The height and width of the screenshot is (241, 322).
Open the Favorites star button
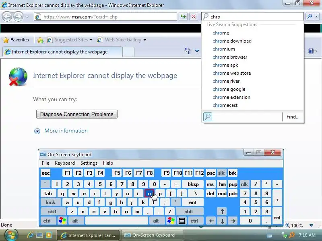tap(16, 40)
